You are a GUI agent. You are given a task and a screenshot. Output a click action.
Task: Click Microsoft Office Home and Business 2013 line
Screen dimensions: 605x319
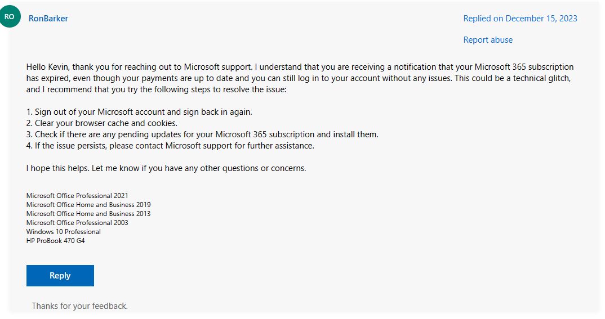tap(88, 214)
